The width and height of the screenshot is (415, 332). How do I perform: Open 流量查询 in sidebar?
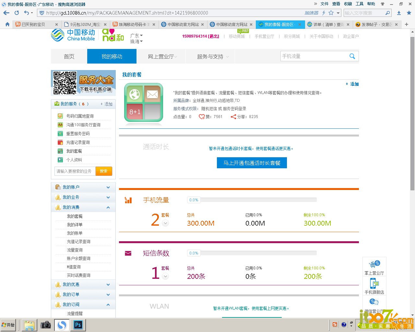(x=75, y=250)
